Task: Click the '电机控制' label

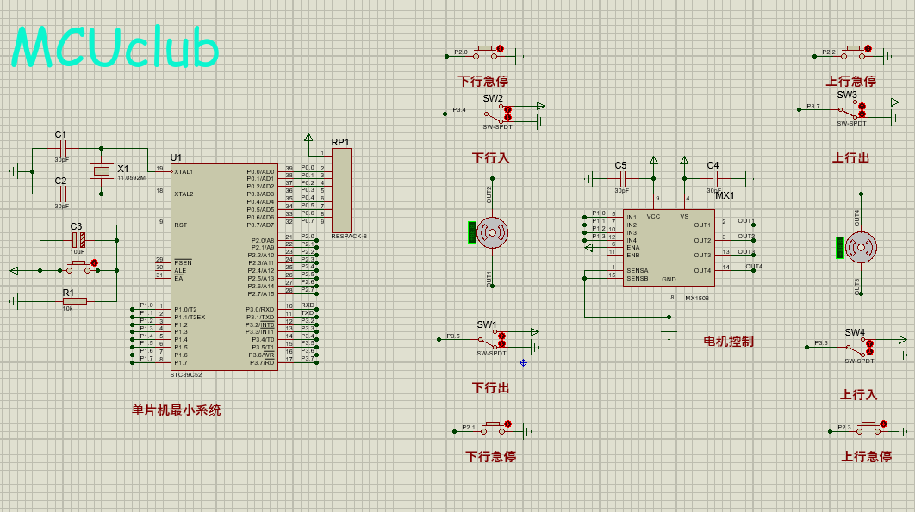Action: click(728, 342)
